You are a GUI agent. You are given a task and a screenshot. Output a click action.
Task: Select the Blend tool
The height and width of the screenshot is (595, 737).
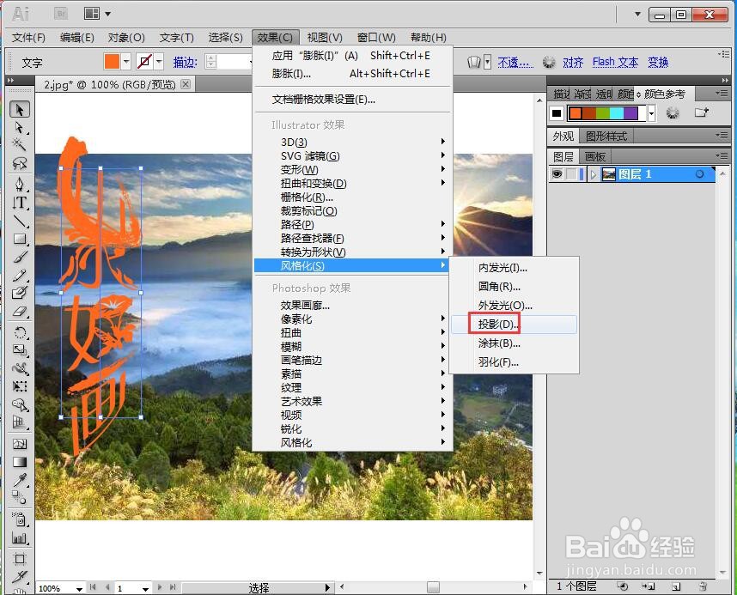click(19, 498)
